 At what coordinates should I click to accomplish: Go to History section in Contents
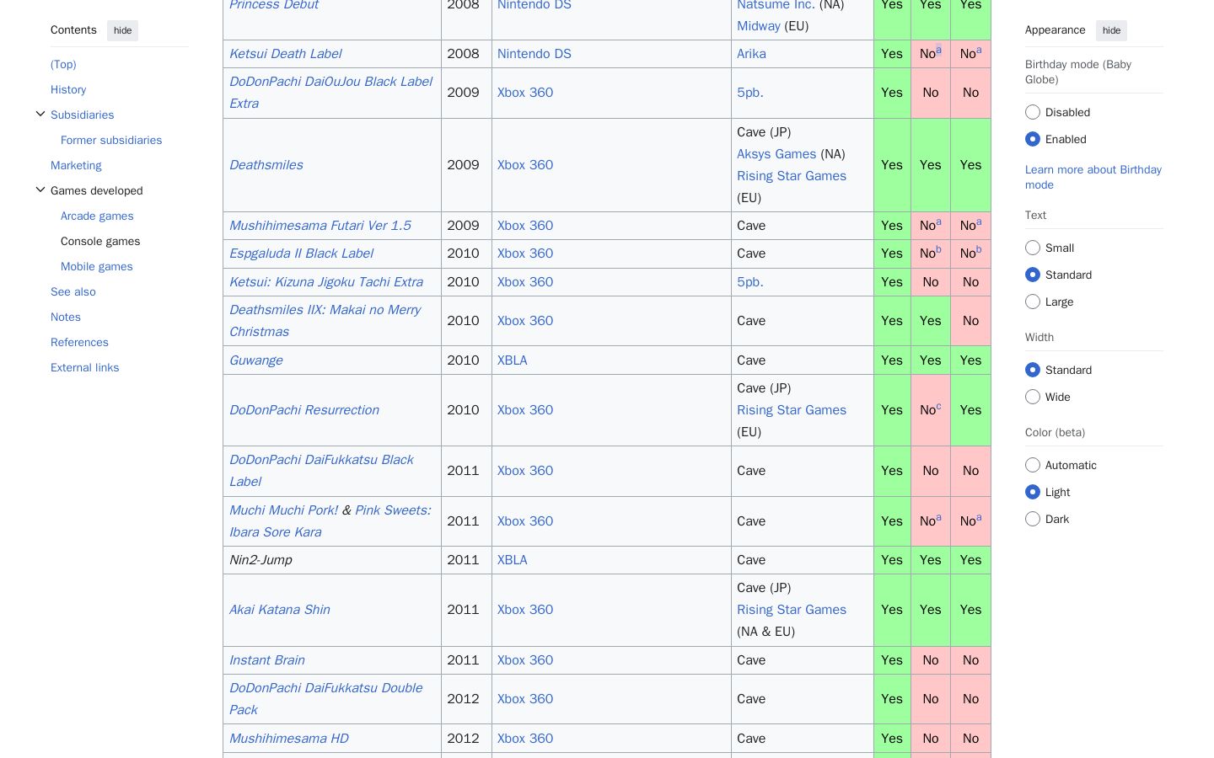pyautogui.click(x=68, y=89)
